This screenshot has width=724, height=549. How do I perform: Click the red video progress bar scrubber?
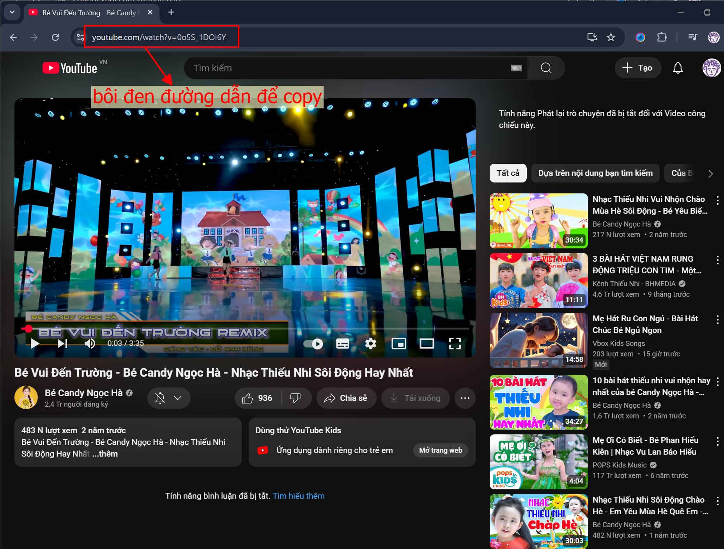(x=27, y=329)
